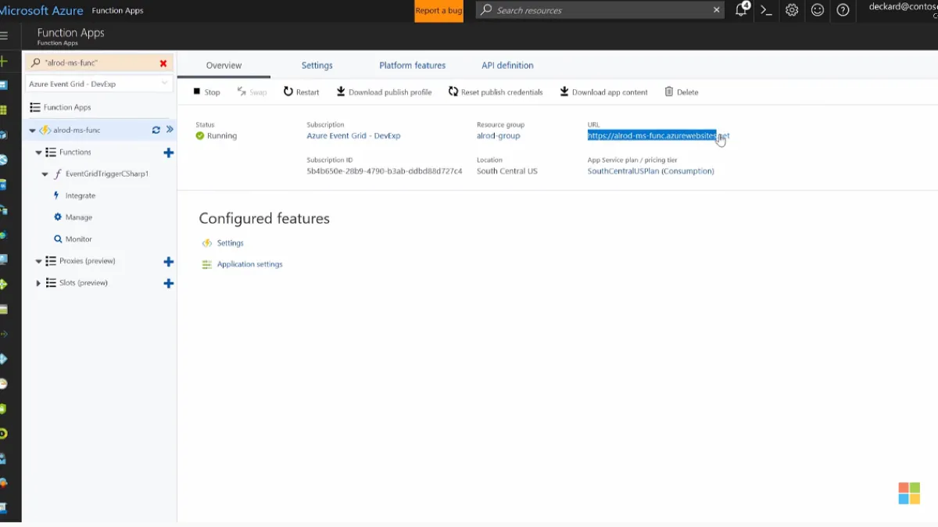Image resolution: width=938 pixels, height=527 pixels.
Task: Restart the function app
Action: [x=302, y=92]
